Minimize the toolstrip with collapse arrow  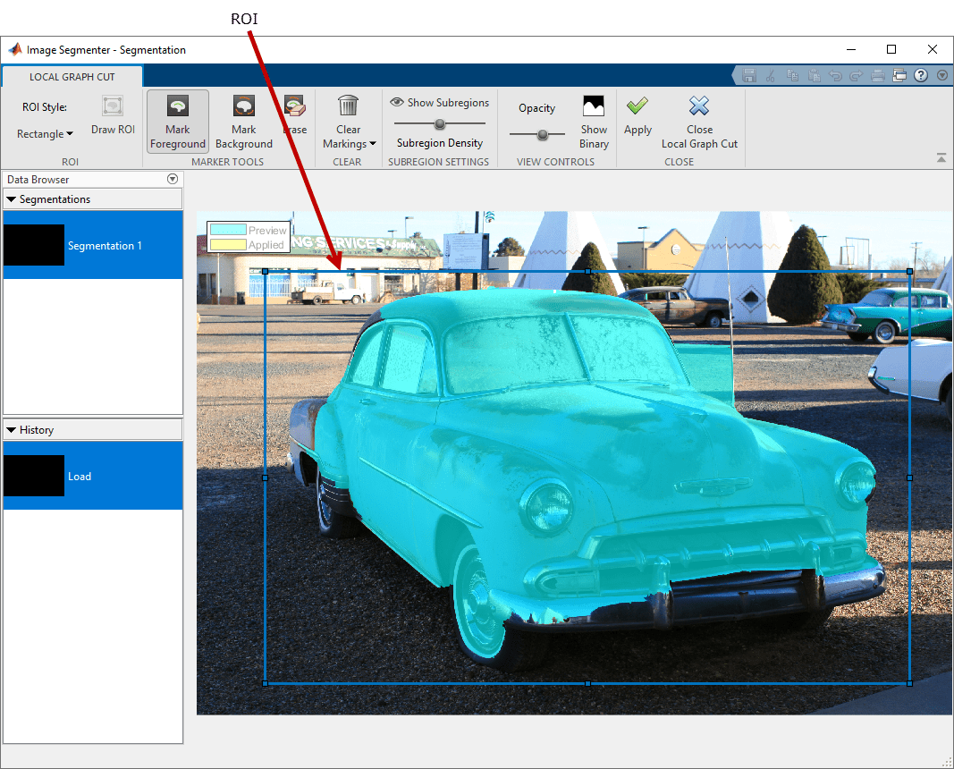941,158
